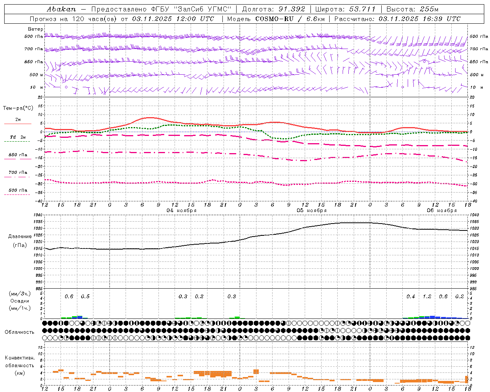
Task: Click the '0.5' precipitation amount
Action: pyautogui.click(x=85, y=297)
